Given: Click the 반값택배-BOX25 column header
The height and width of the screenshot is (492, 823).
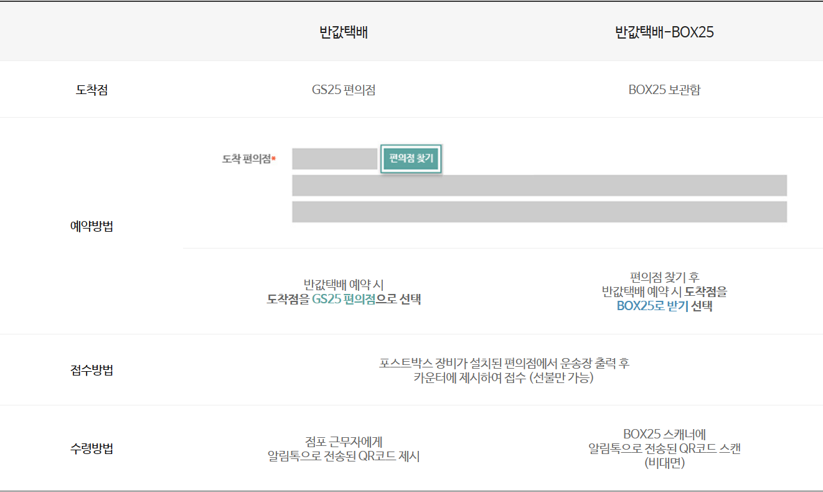Looking at the screenshot, I should (x=664, y=32).
